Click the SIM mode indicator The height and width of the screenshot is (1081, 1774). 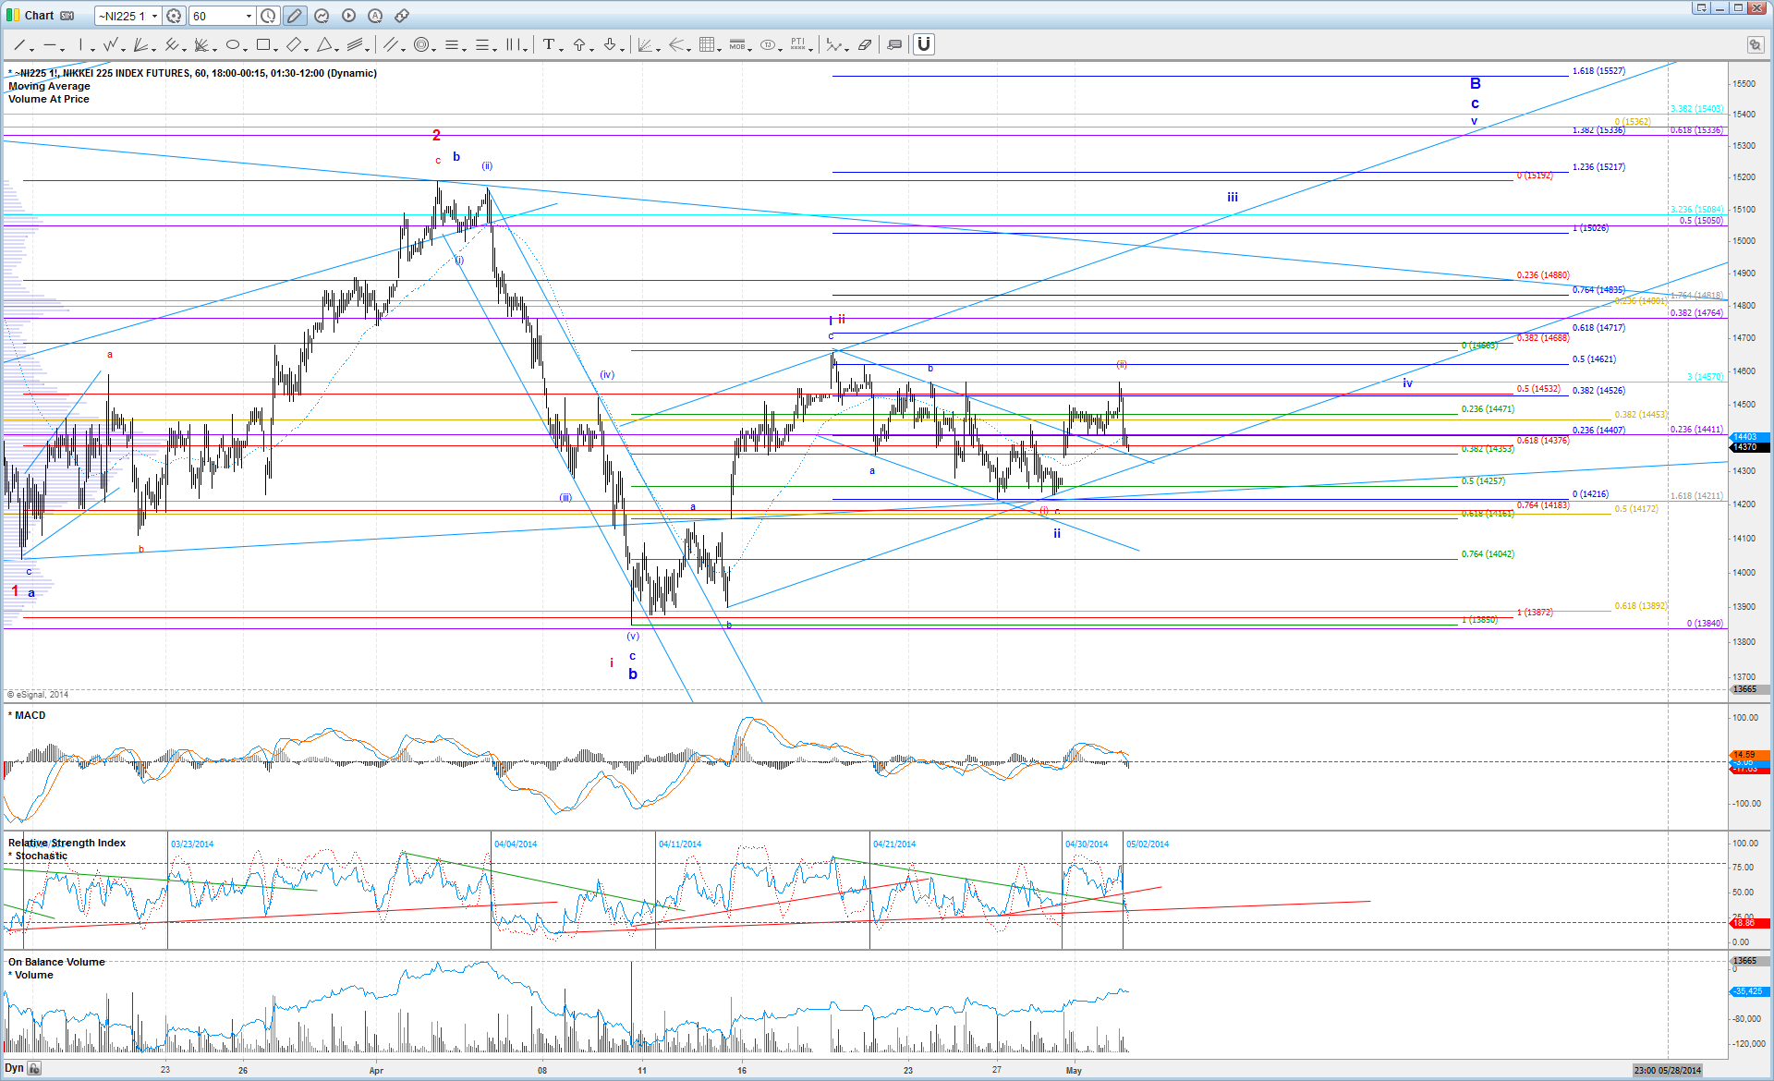click(67, 16)
